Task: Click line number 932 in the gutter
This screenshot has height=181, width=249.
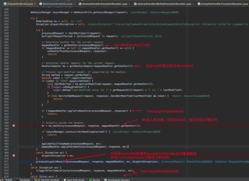Action: (7, 45)
